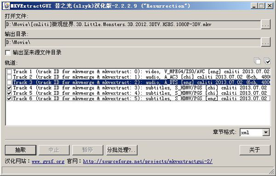Check the Track 3 DTS audio checkbox
This screenshot has width=276, height=176.
click(9, 82)
